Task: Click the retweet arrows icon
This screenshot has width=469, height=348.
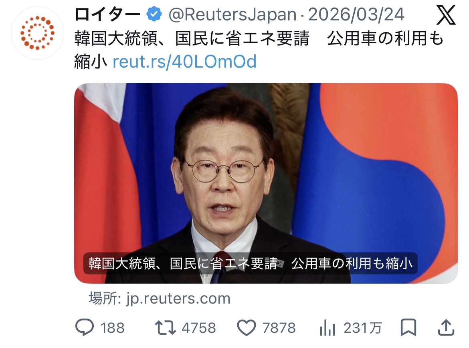Action: (165, 328)
